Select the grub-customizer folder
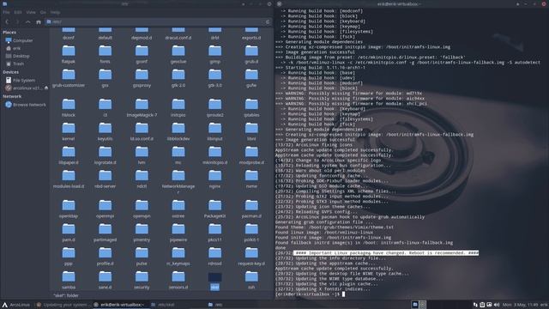 point(69,78)
